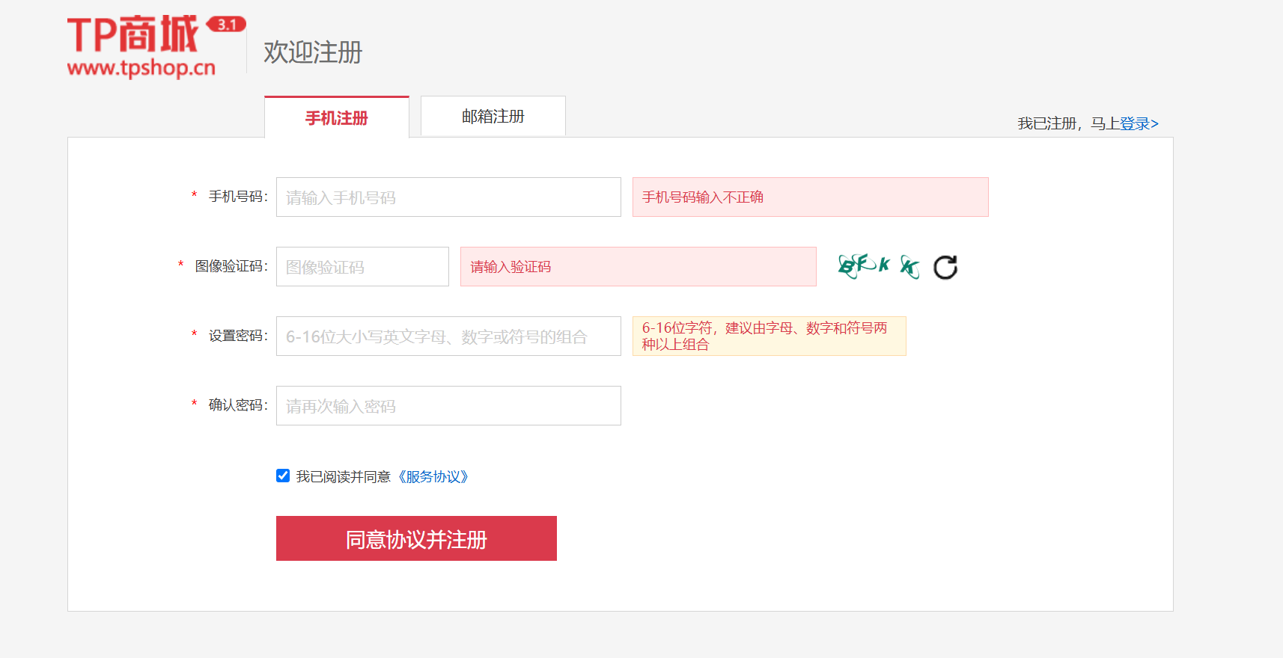Switch to the 邮箱注册 tab

(x=493, y=116)
